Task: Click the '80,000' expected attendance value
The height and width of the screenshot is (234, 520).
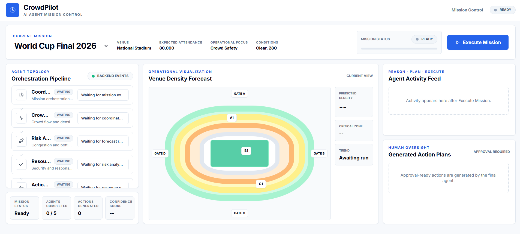Action: (167, 48)
